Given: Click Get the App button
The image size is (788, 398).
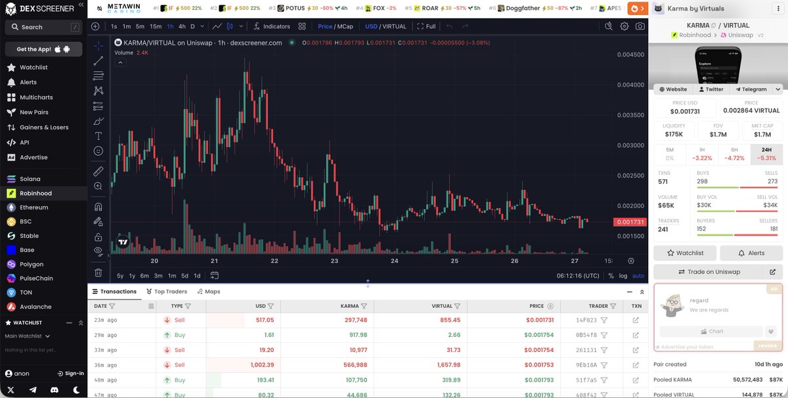Looking at the screenshot, I should (43, 49).
